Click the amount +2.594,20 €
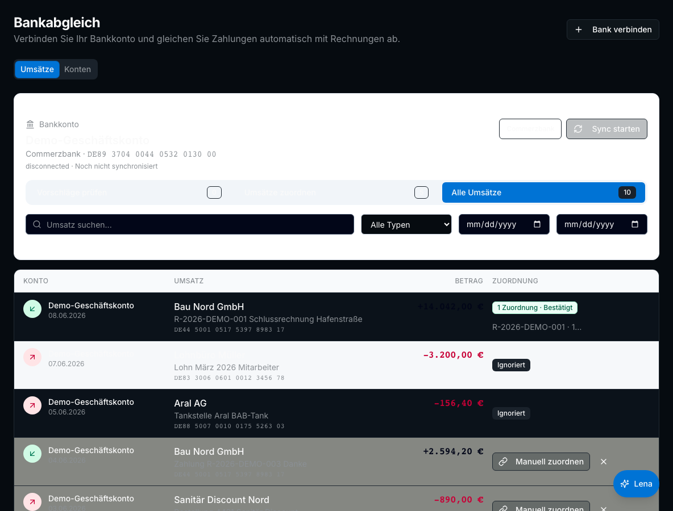The width and height of the screenshot is (673, 511). click(453, 451)
